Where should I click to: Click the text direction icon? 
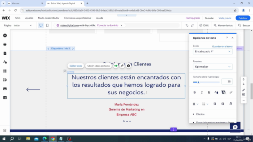230,104
